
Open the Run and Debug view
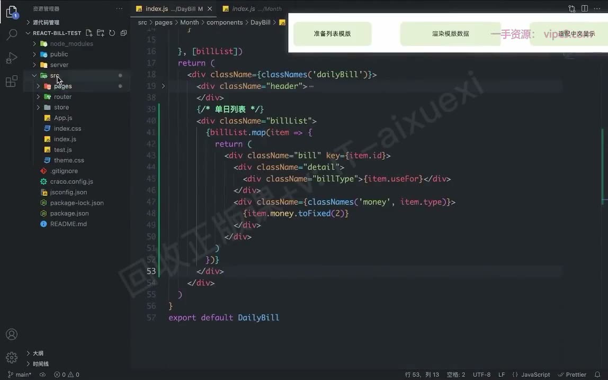pos(12,58)
